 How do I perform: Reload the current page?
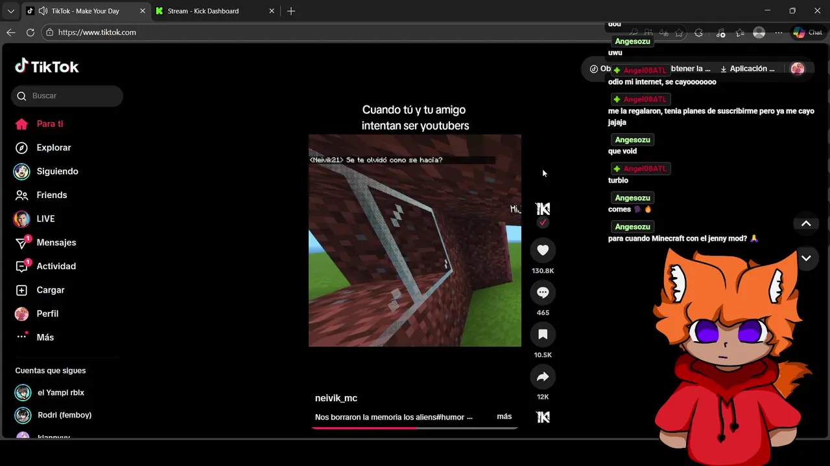click(x=30, y=32)
